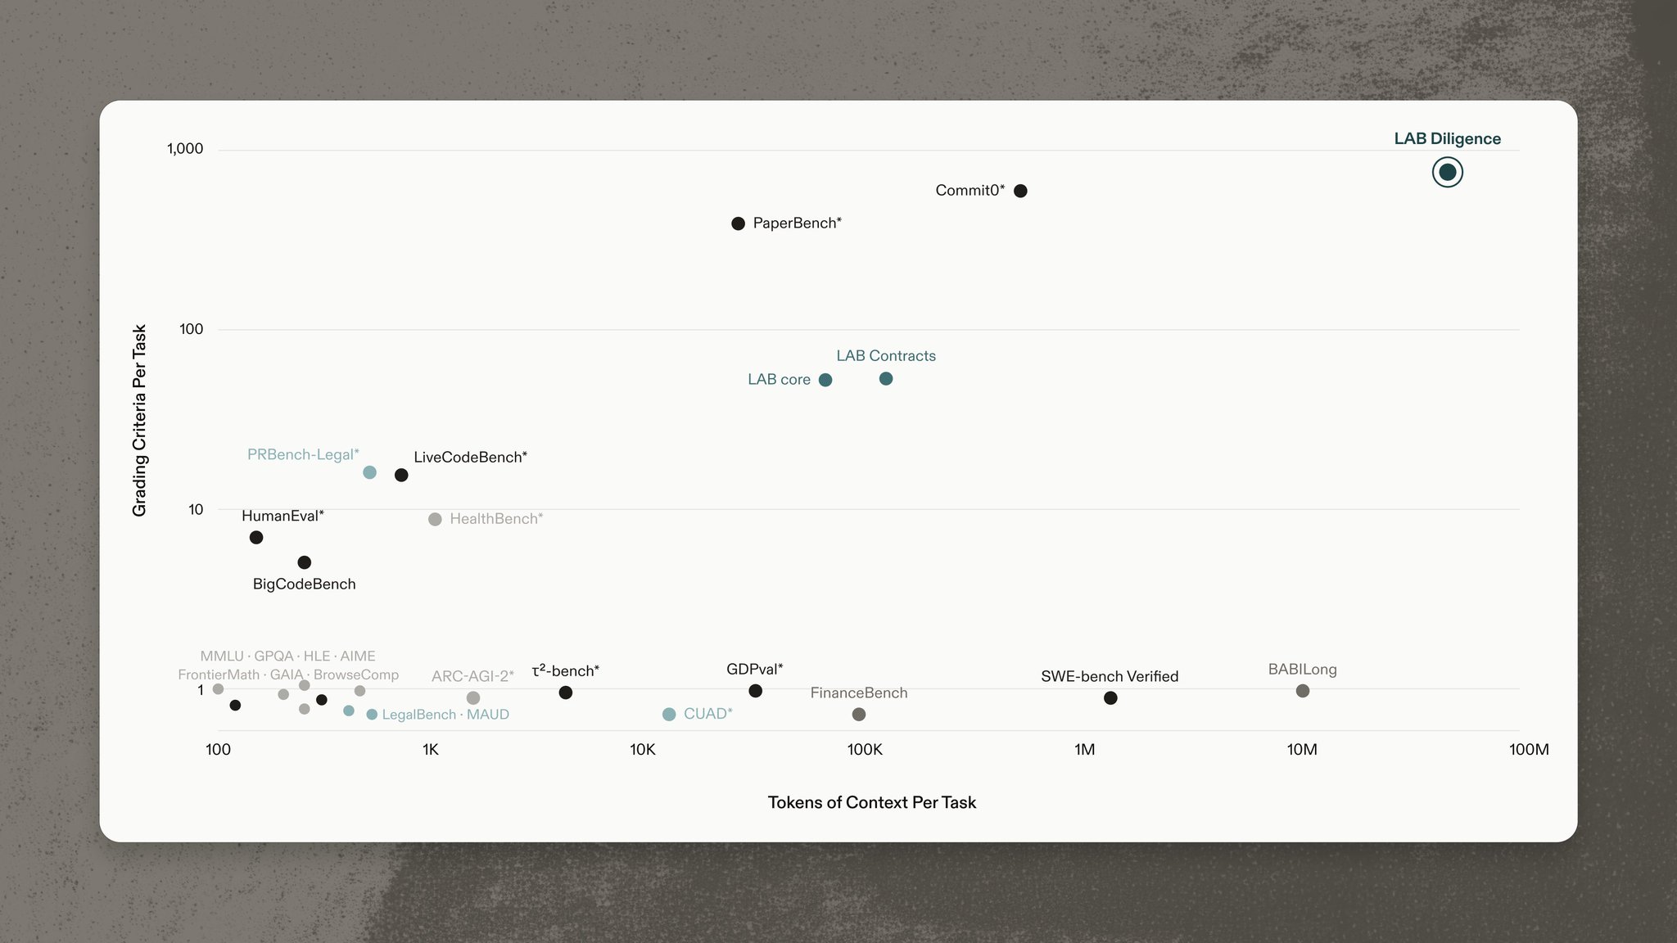Select the HealthBench gray dot
Viewport: 1677px width, 943px height.
[435, 519]
